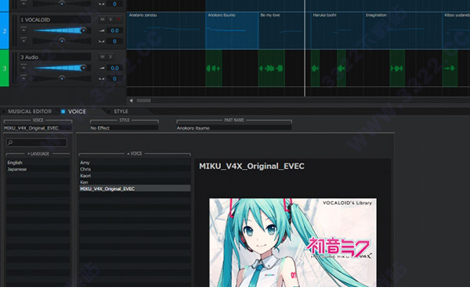Click the Hatsune Miku V4X cover image
The image size is (470, 298).
(293, 242)
